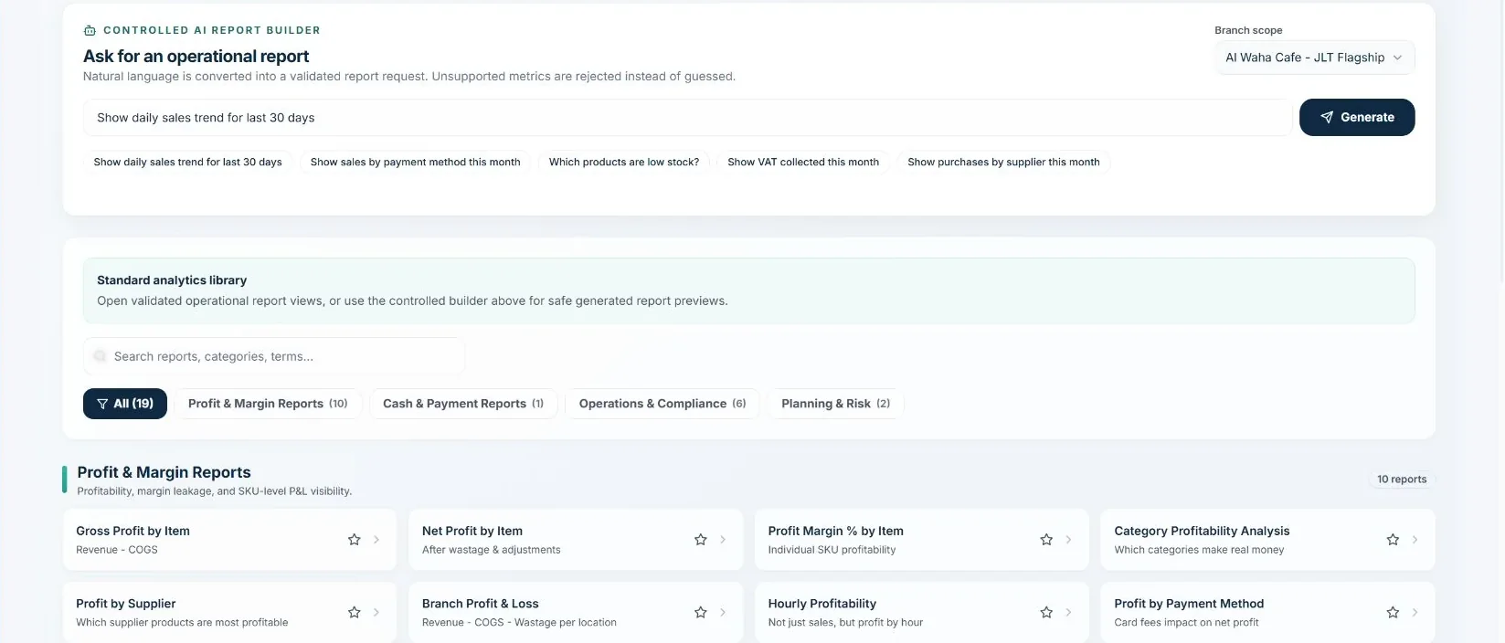Star the Branch Profit & Loss report
1505x643 pixels.
click(701, 613)
